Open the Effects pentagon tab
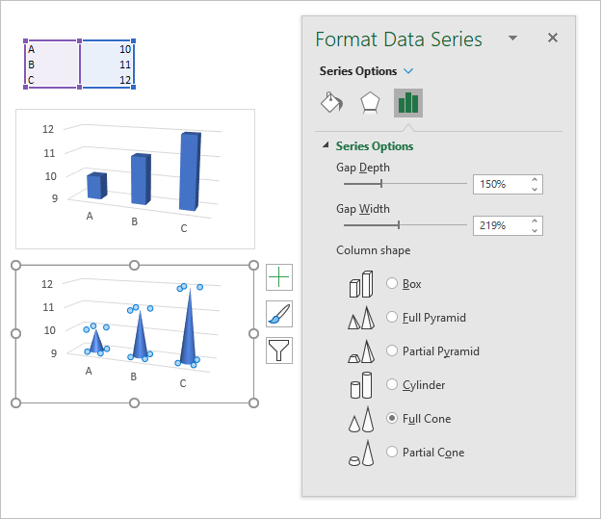Image resolution: width=601 pixels, height=519 pixels. (370, 103)
